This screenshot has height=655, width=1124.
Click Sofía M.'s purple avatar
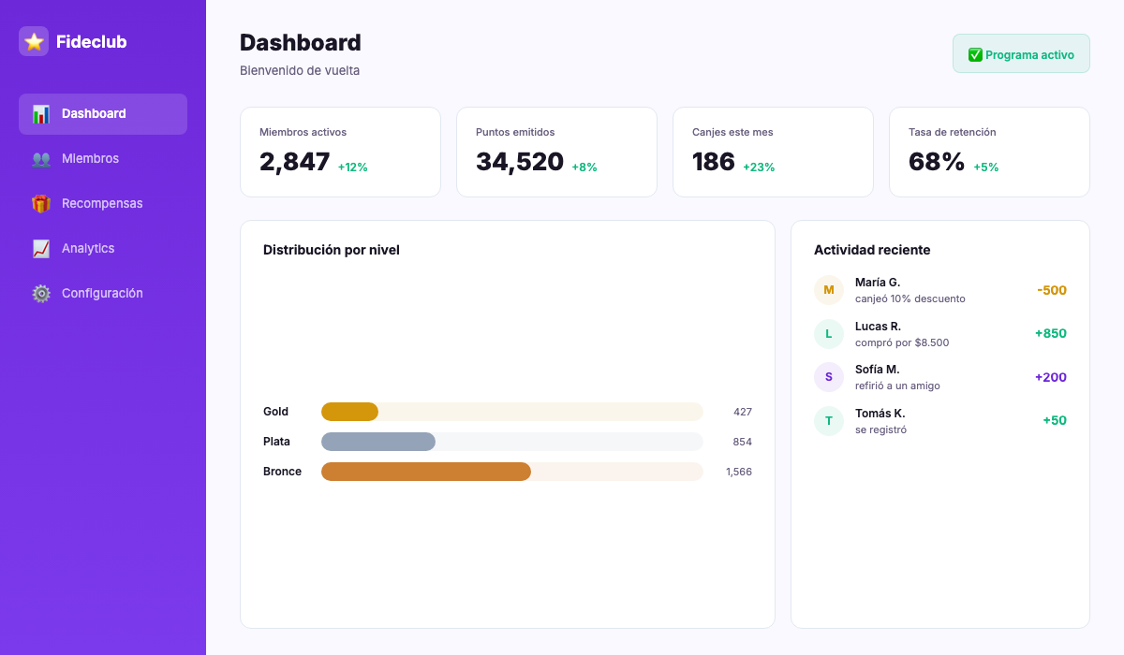click(829, 377)
